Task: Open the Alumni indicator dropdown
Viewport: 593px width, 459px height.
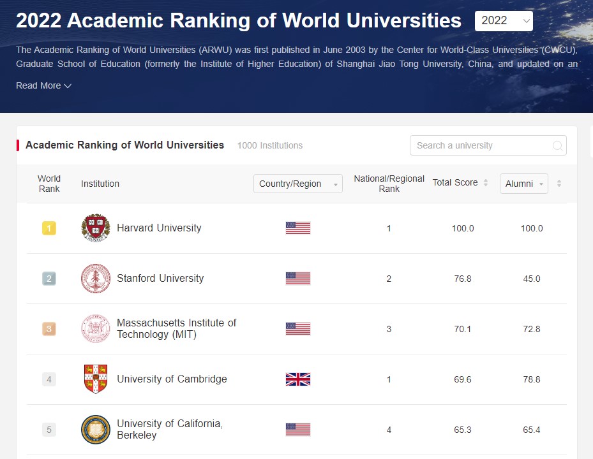Action: 523,184
